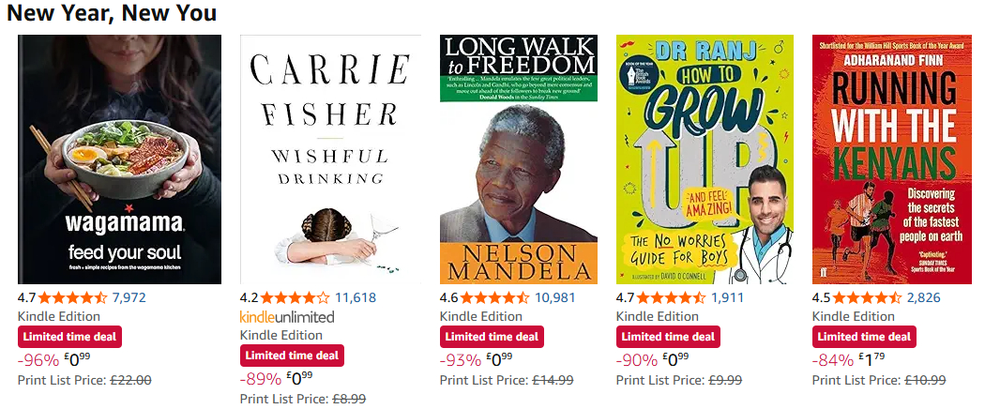Viewport: 985px width, 409px height.
Task: Open the 2,826 reviews link
Action: point(923,298)
